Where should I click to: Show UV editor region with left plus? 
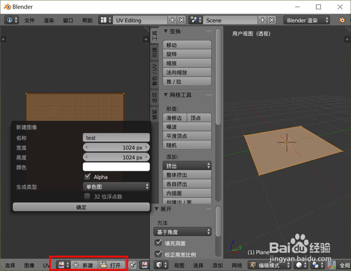click(3, 39)
